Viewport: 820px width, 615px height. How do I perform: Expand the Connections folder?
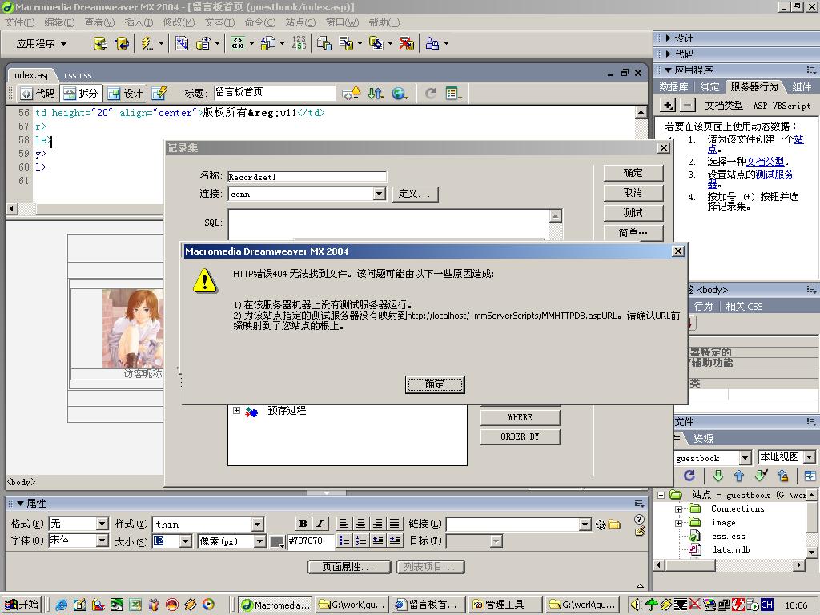(x=678, y=508)
